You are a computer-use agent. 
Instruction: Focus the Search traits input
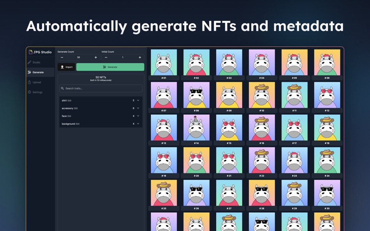click(101, 88)
